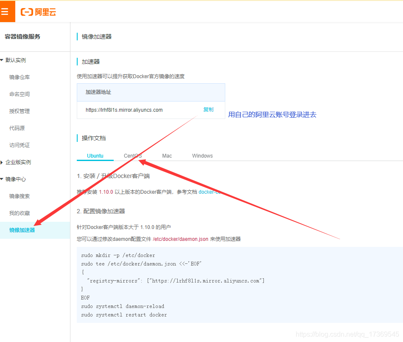The height and width of the screenshot is (342, 403).
Task: Switch to the Windows tab
Action: tap(202, 155)
